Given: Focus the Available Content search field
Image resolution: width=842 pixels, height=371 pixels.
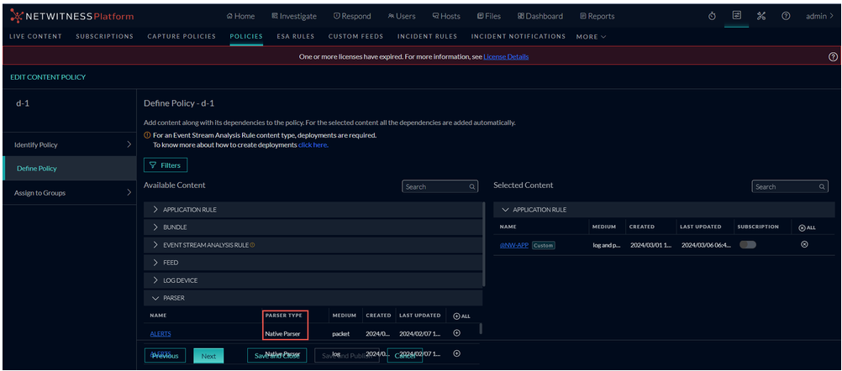Looking at the screenshot, I should [x=439, y=186].
